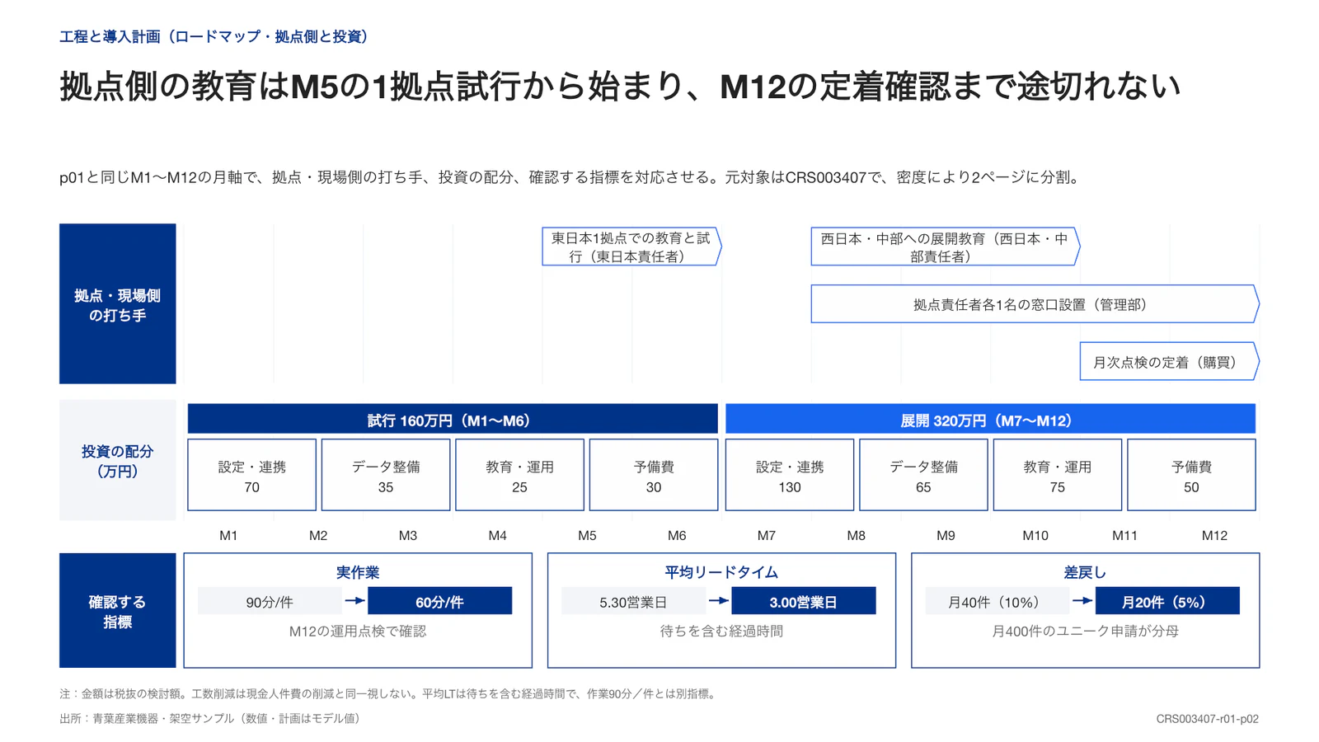
Task: Select the 月20件(5%) target value
Action: pos(1167,601)
